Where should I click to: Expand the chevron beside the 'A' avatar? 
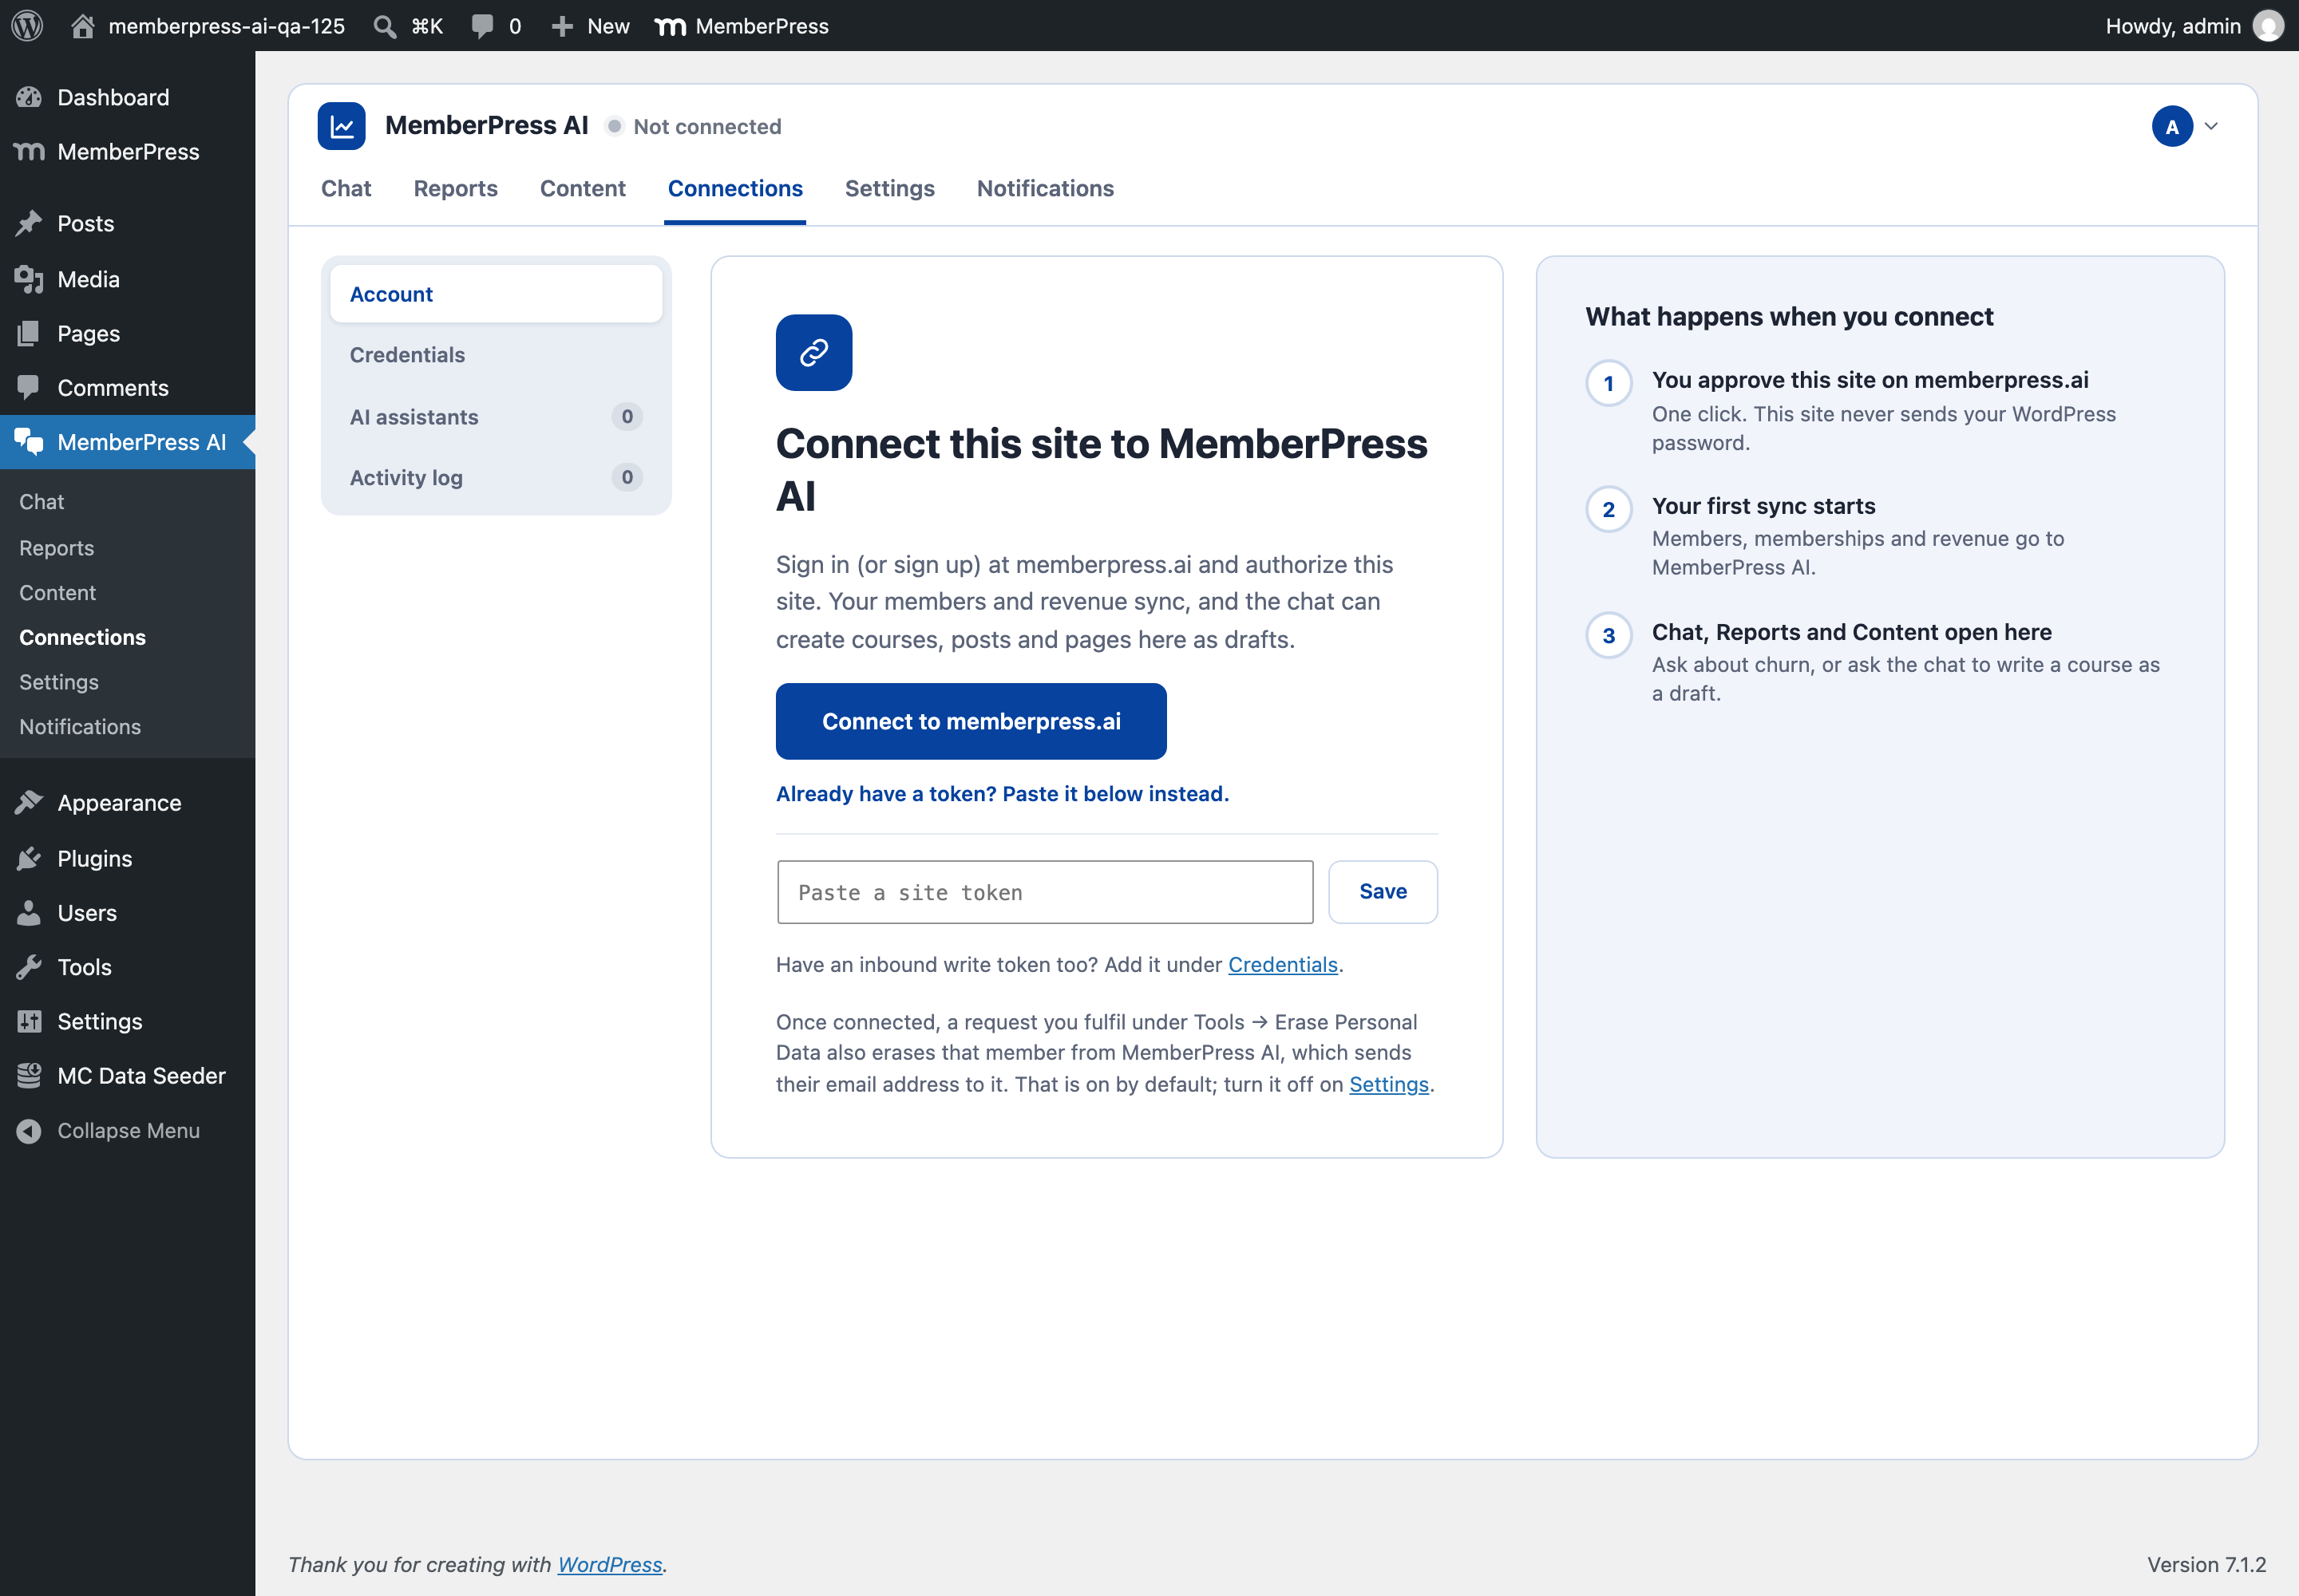point(2211,126)
